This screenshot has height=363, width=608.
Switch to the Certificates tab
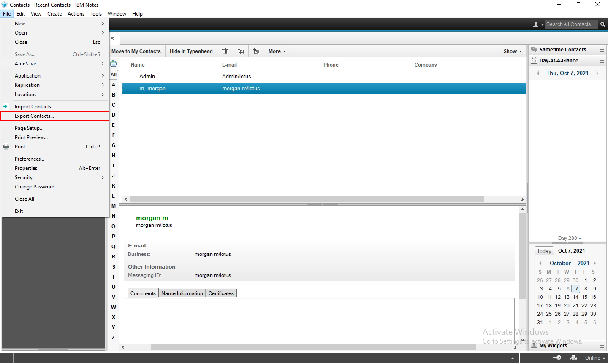click(x=221, y=293)
